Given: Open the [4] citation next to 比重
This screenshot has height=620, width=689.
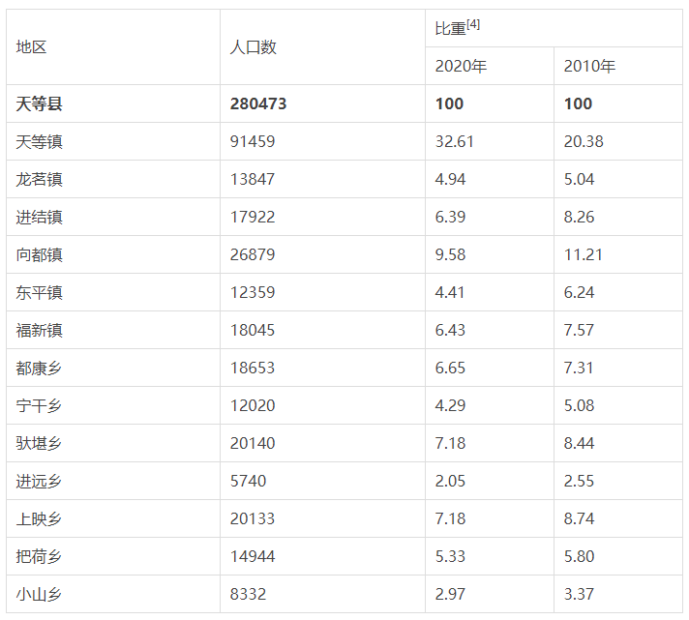Looking at the screenshot, I should (473, 24).
